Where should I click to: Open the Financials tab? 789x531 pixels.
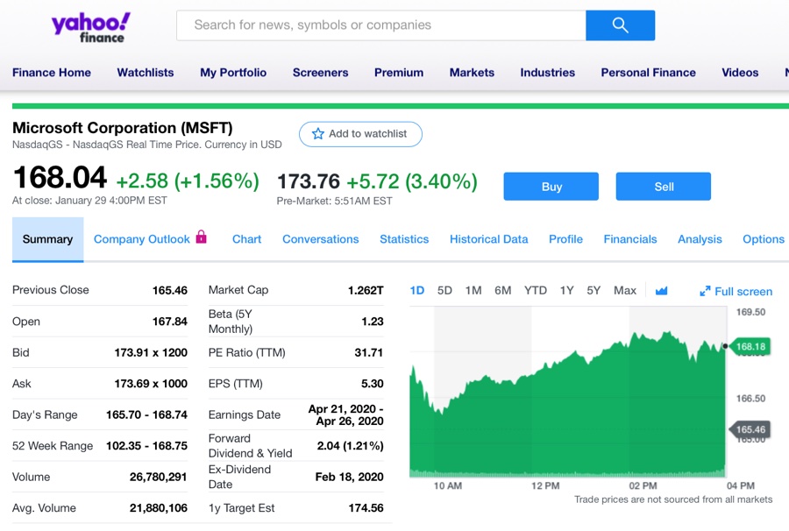coord(629,239)
